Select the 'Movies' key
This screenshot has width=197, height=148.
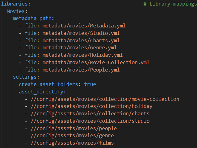16,11
